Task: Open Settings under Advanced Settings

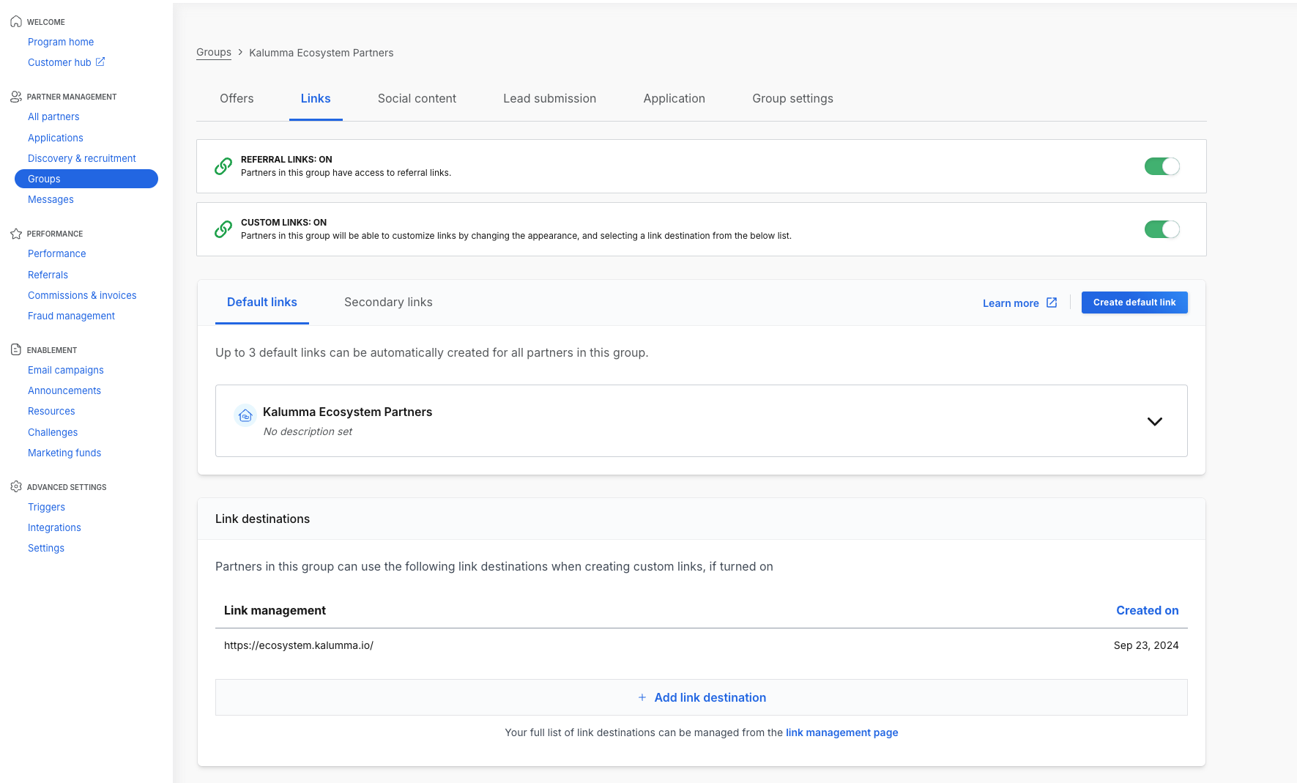Action: tap(46, 548)
